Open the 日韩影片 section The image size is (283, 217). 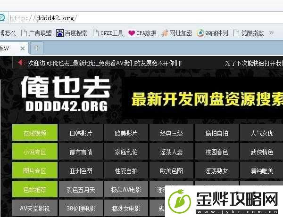[81, 133]
